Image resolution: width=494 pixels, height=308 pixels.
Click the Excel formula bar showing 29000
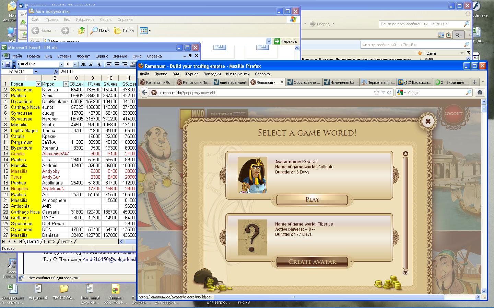pos(98,72)
